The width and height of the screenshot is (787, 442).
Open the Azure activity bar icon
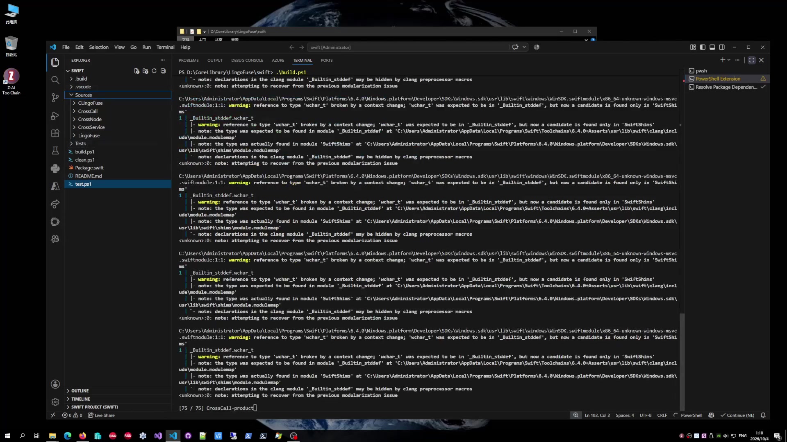55,186
